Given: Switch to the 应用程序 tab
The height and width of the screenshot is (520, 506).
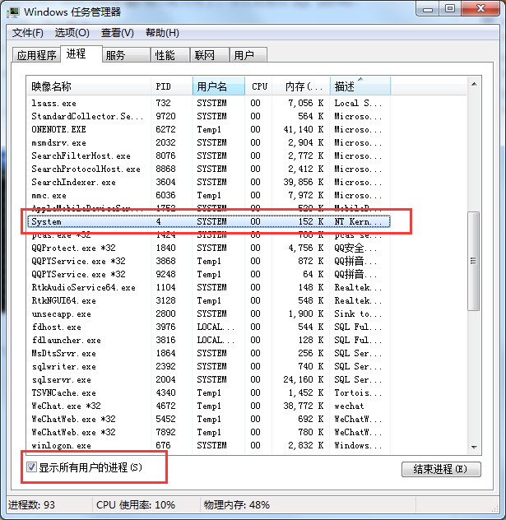Looking at the screenshot, I should coord(36,55).
